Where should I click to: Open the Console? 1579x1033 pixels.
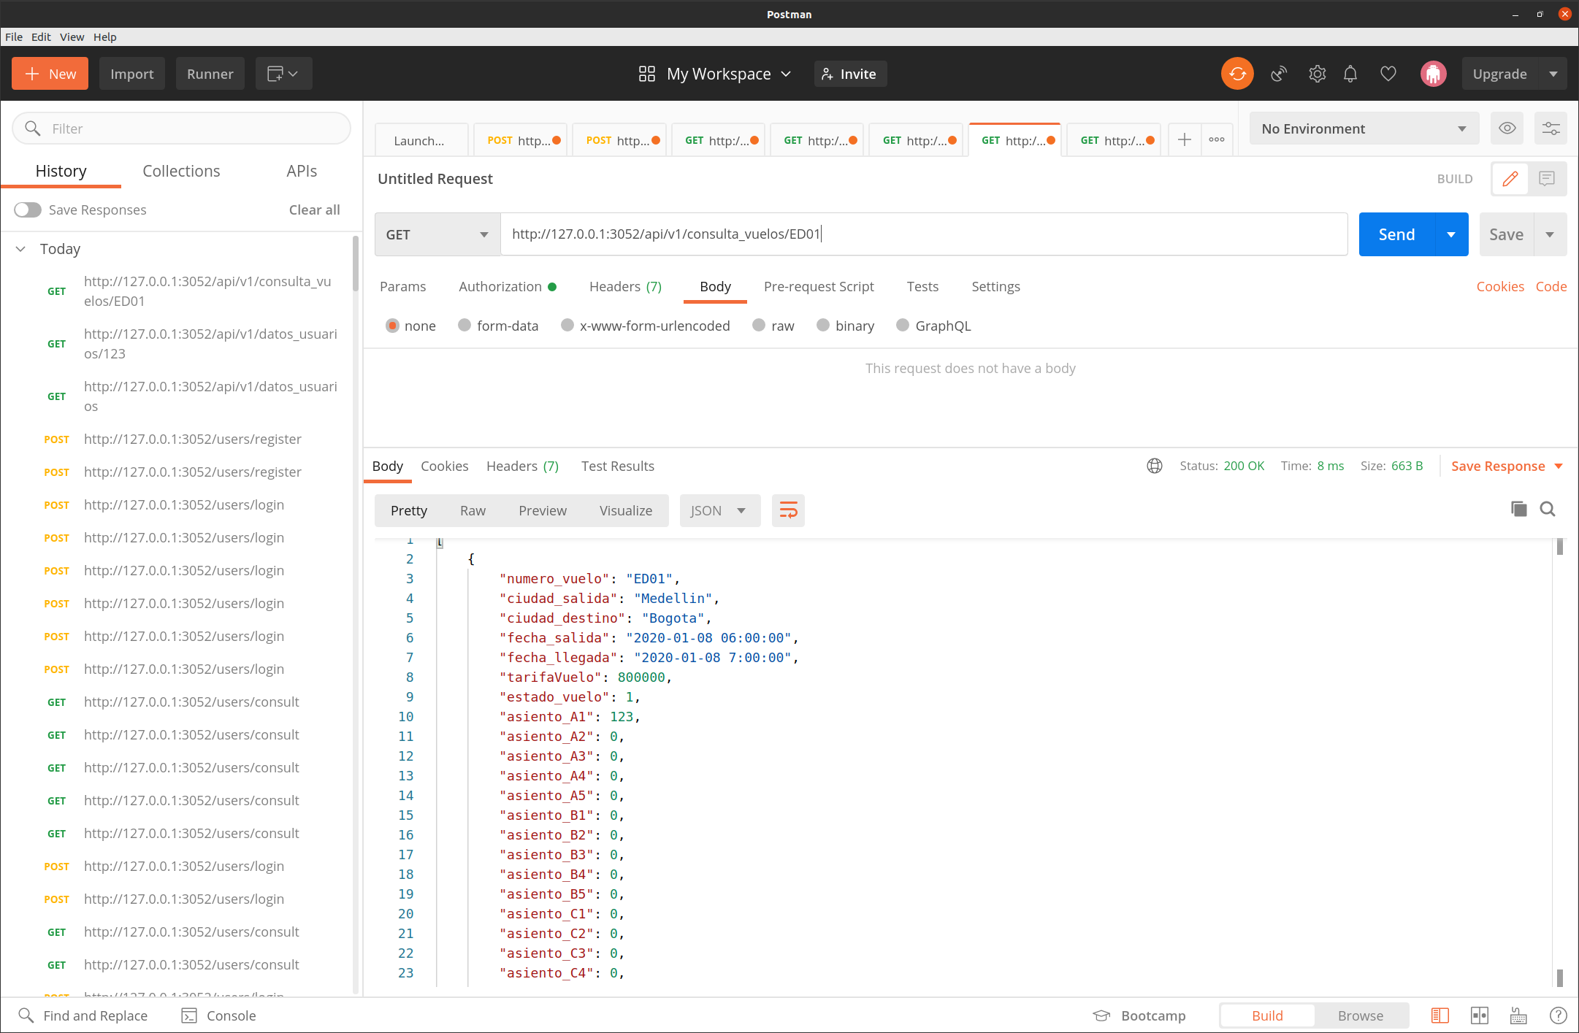[219, 1015]
